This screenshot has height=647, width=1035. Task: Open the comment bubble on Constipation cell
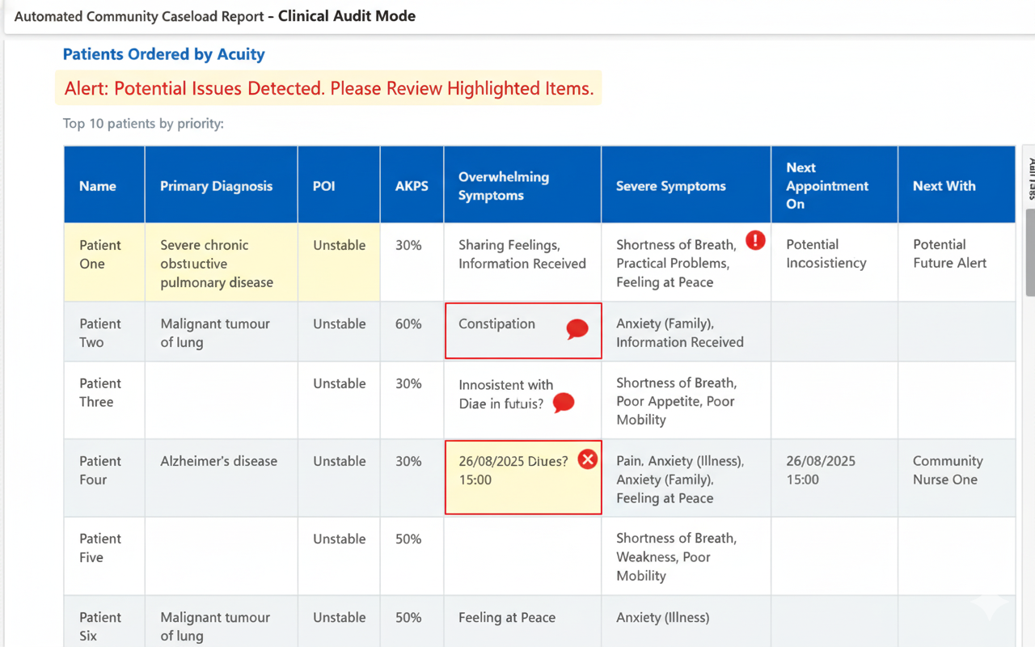click(577, 328)
